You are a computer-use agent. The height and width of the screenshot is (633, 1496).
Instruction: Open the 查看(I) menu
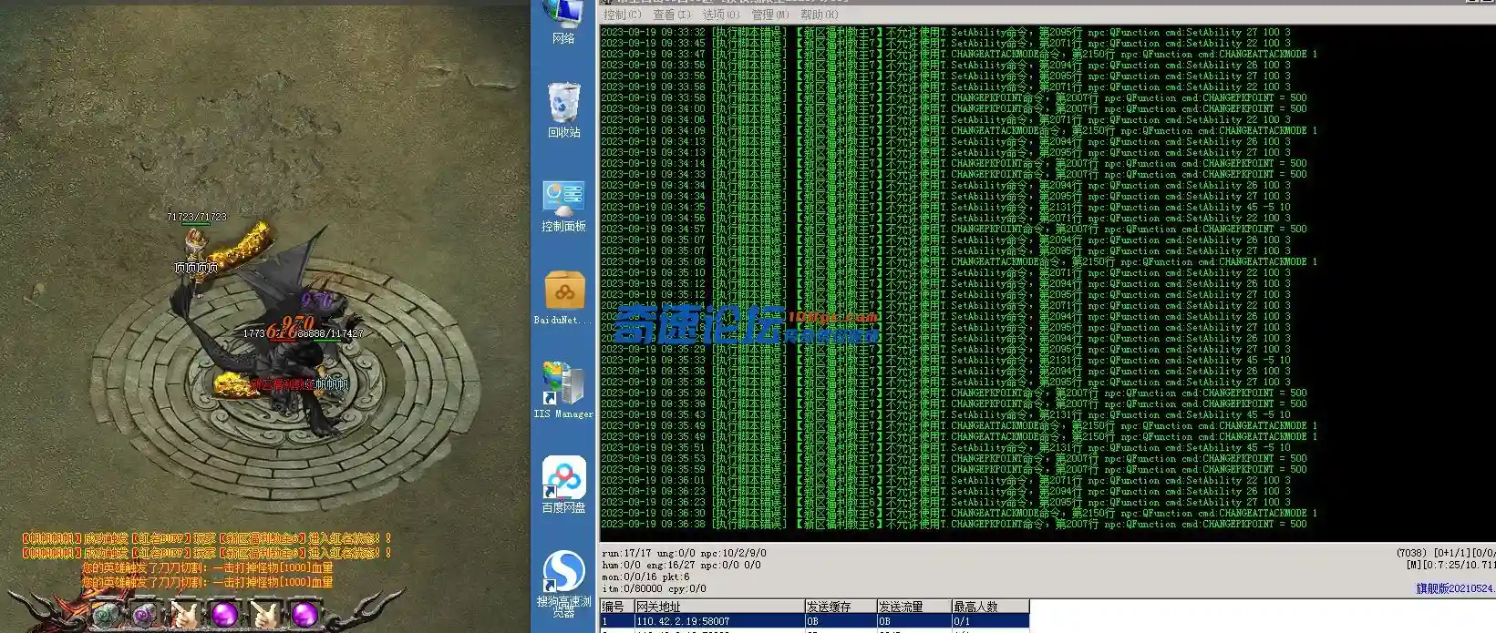672,15
